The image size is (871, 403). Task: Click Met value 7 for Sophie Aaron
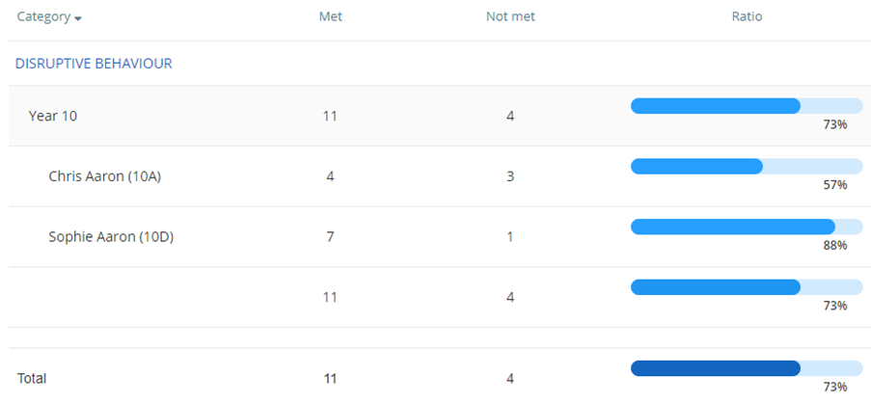coord(331,237)
